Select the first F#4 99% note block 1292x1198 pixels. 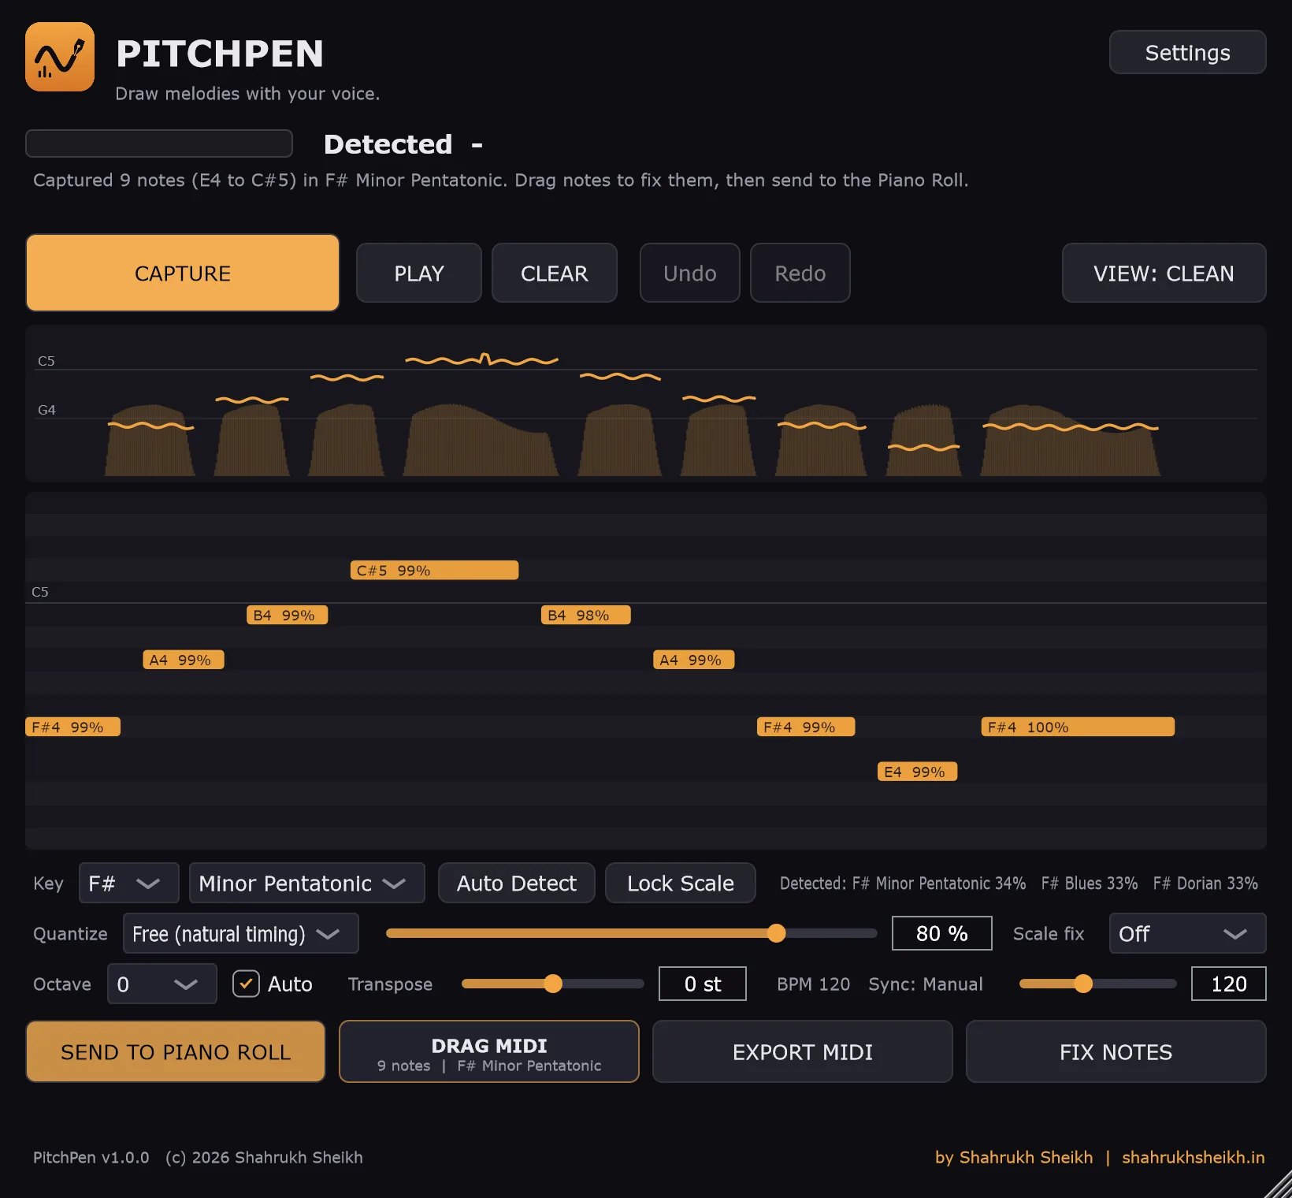point(72,727)
